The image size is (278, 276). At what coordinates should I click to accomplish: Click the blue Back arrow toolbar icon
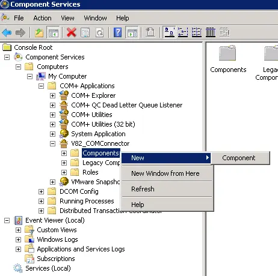pyautogui.click(x=7, y=32)
